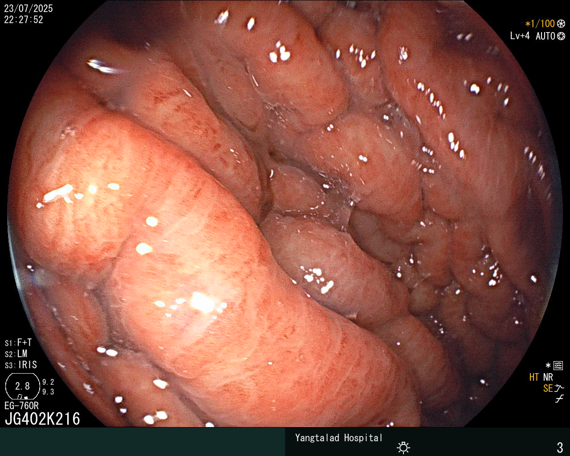This screenshot has height=456, width=570.
Task: Select the S3:IRIS switch assignment
Action: coord(21,365)
